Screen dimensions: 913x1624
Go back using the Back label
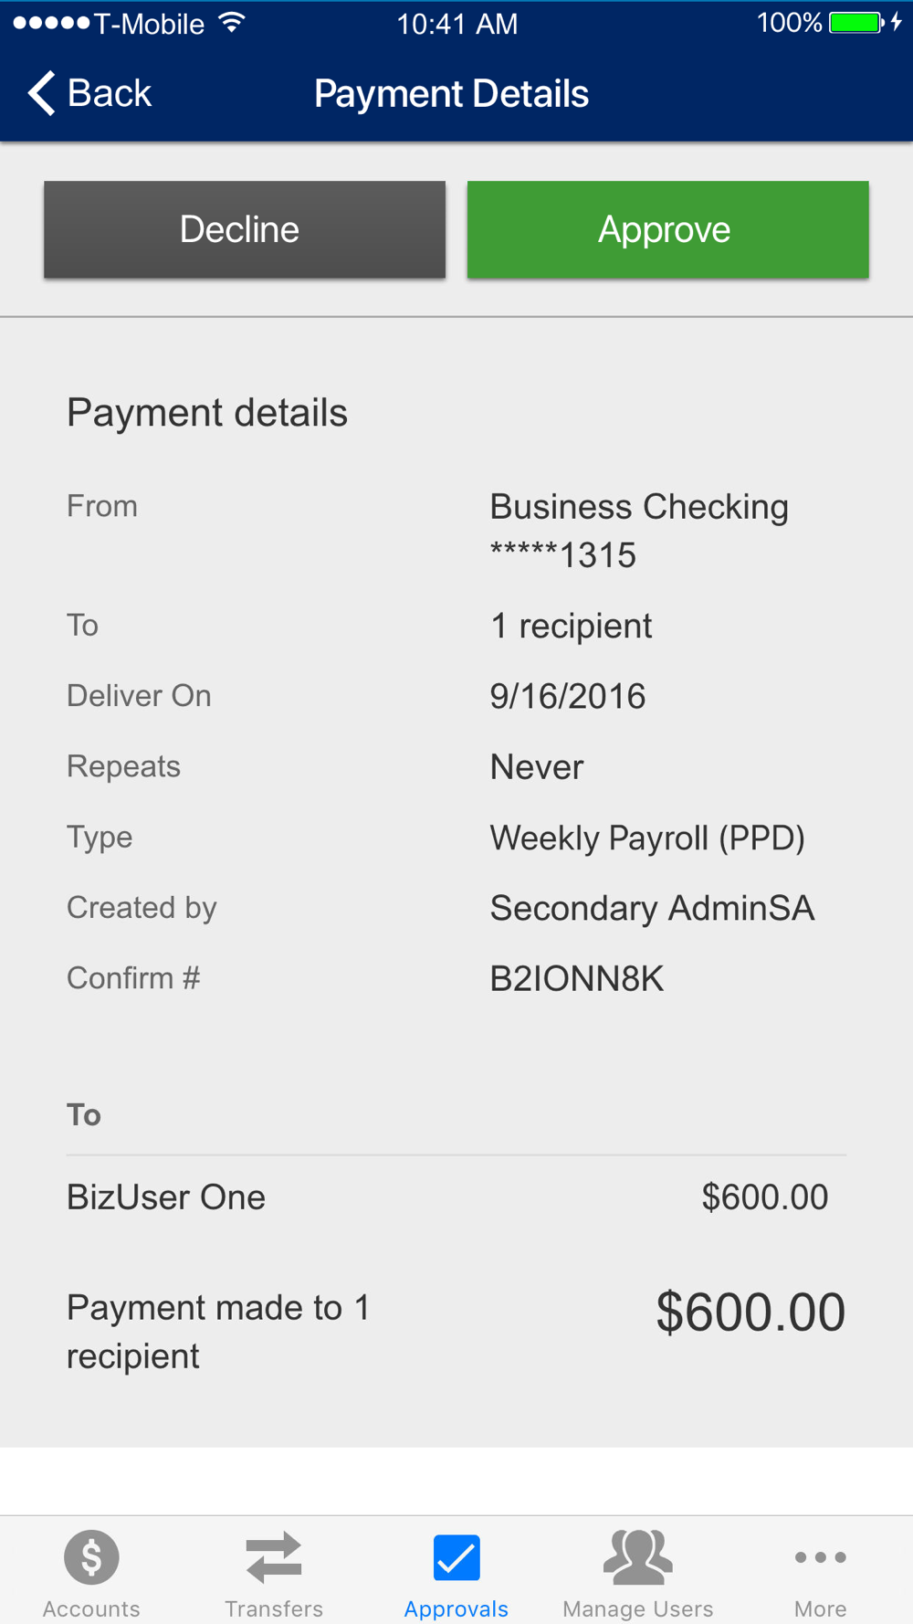point(110,93)
